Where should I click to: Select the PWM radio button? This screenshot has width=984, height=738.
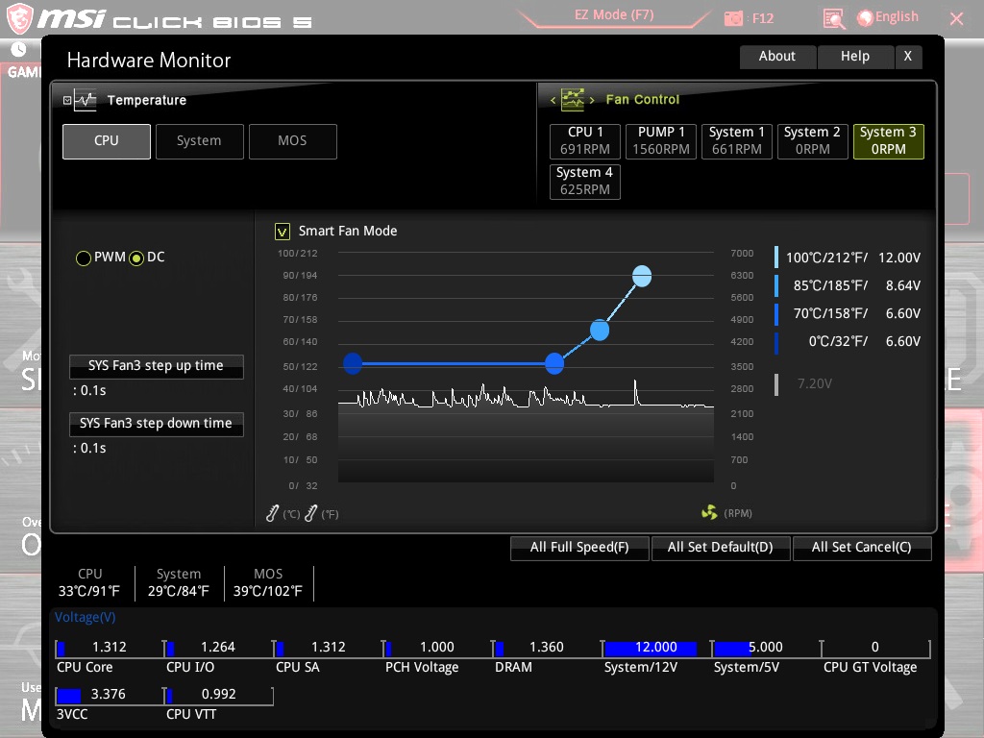[83, 258]
